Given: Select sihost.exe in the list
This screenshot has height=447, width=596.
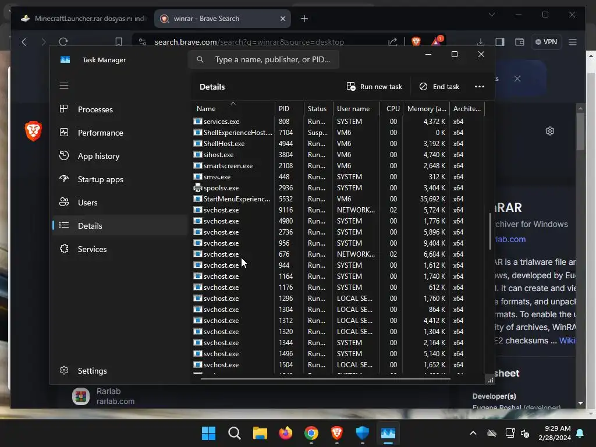Looking at the screenshot, I should point(338,155).
